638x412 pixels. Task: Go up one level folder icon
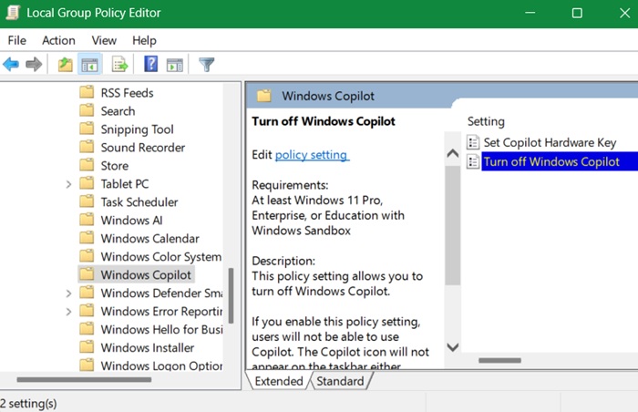[x=65, y=65]
